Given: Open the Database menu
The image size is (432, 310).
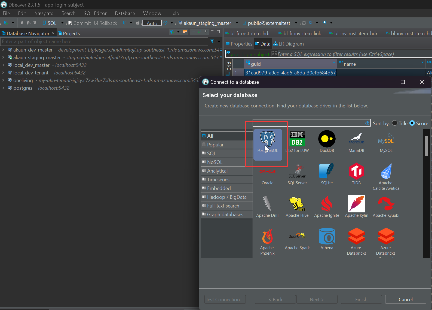Looking at the screenshot, I should click(x=125, y=13).
